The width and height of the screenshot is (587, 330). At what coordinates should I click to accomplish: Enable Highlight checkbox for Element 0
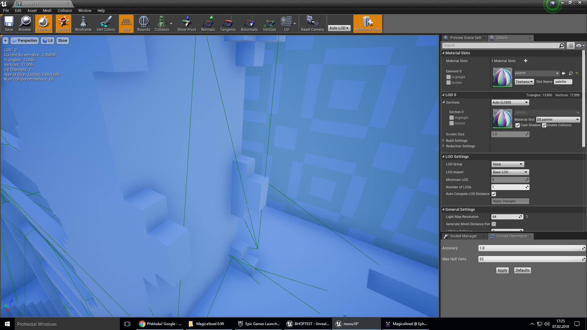[449, 77]
